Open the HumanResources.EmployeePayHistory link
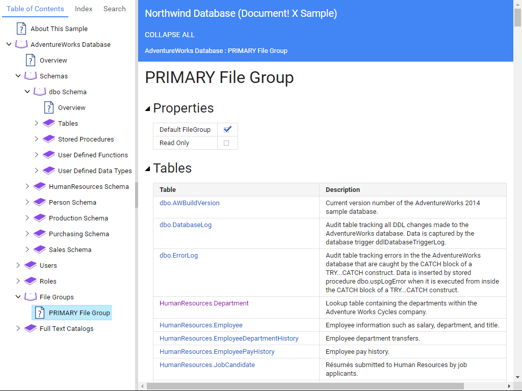This screenshot has height=391, width=522. point(217,352)
